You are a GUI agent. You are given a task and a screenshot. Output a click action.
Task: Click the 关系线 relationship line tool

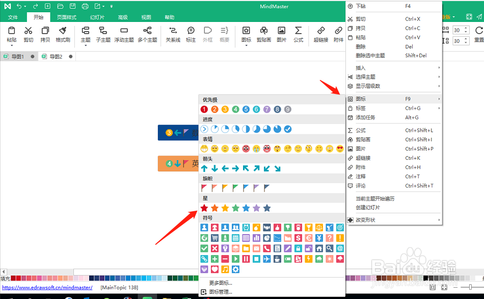173,34
